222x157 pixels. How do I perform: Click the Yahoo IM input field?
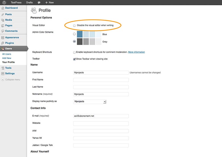(101, 138)
